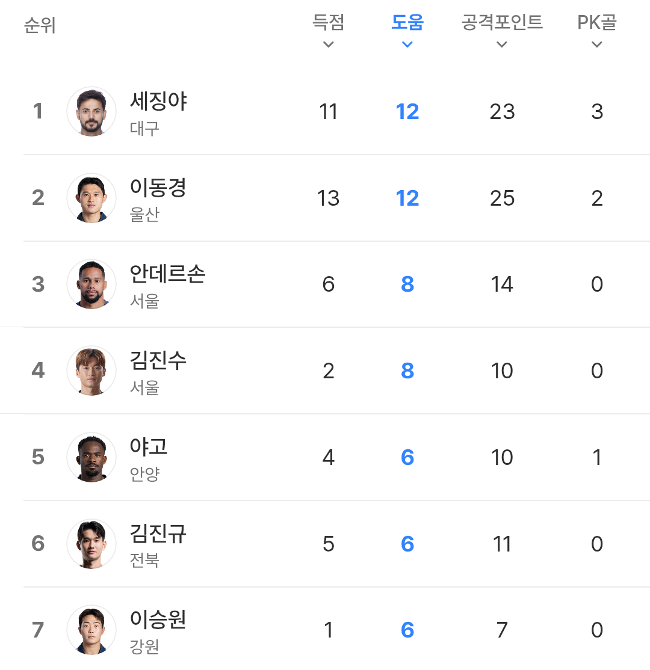Select 이승원's player avatar

click(91, 630)
